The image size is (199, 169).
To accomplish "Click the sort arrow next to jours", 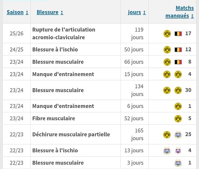I will pos(144,13).
